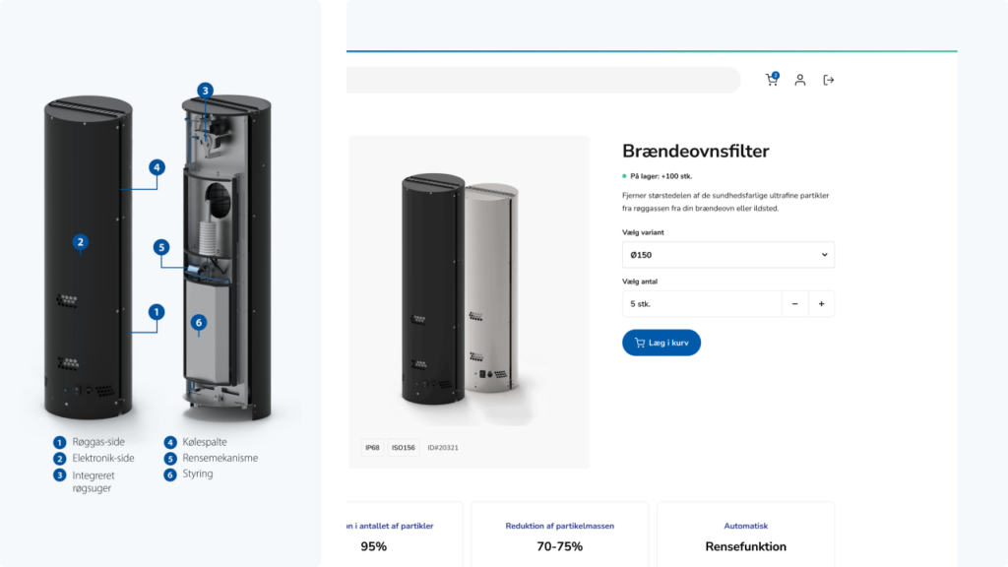Open the user account profile icon

(x=799, y=80)
